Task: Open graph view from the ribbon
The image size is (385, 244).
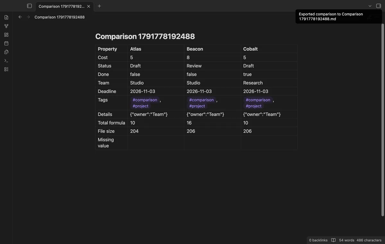Action: pyautogui.click(x=6, y=26)
